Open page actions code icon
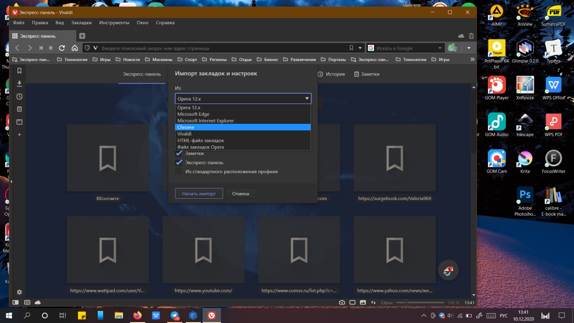This screenshot has width=574, height=323. (374, 302)
